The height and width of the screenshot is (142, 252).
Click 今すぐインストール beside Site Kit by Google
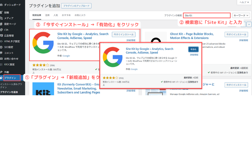point(124,35)
